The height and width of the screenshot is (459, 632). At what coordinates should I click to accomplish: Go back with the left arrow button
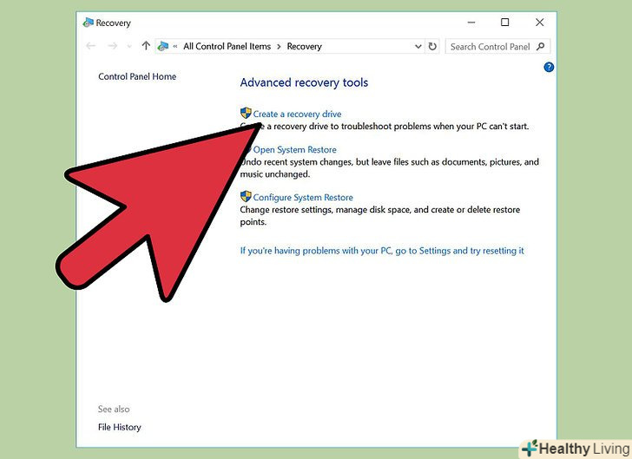click(91, 46)
